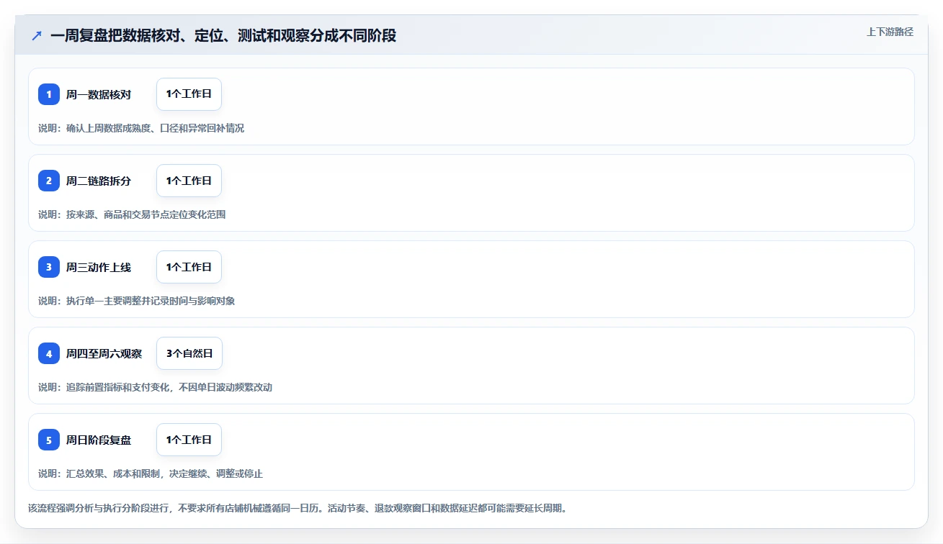Click the 上下游路径 label

coord(890,32)
